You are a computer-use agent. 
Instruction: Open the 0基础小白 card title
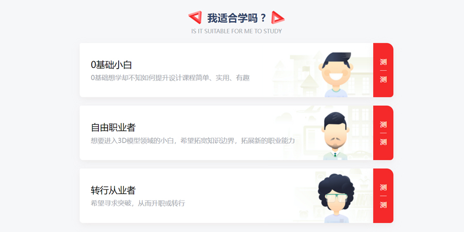click(111, 65)
